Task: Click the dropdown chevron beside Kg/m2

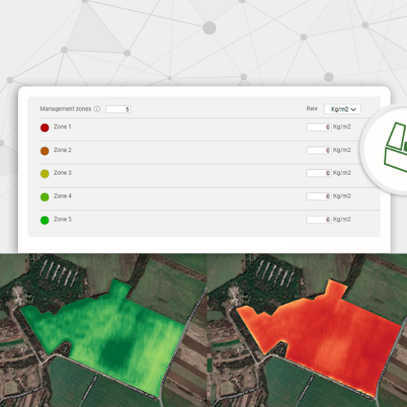Action: 353,109
